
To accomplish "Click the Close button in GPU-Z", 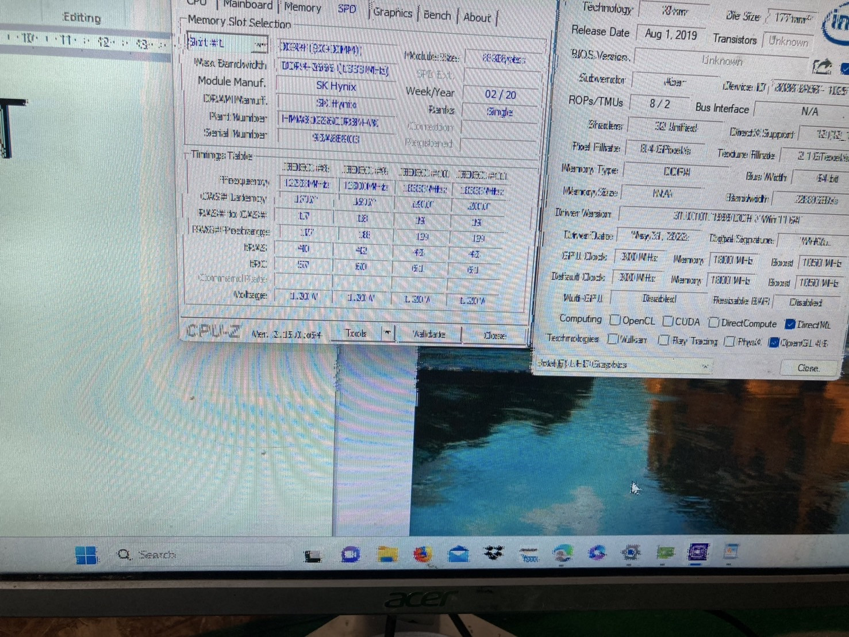I will coord(808,368).
